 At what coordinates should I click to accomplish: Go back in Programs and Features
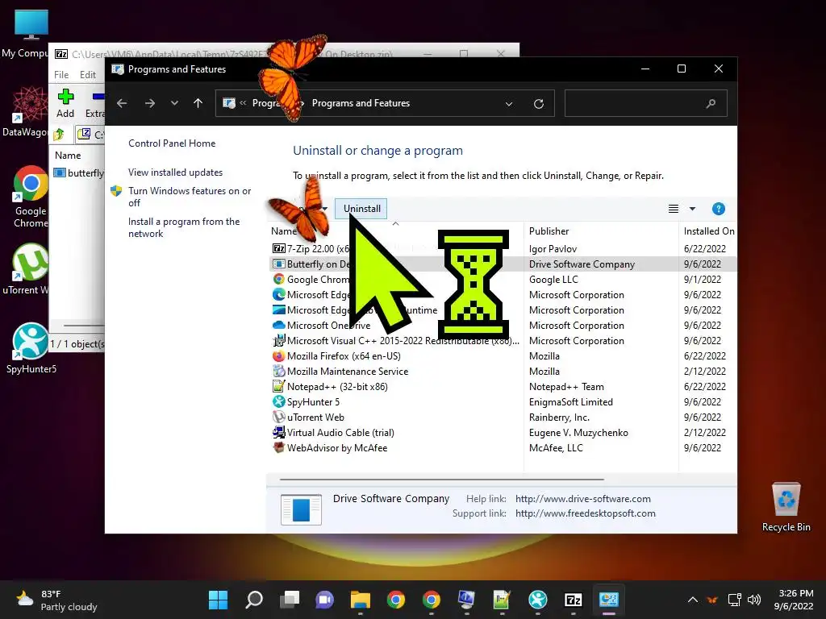(x=122, y=103)
